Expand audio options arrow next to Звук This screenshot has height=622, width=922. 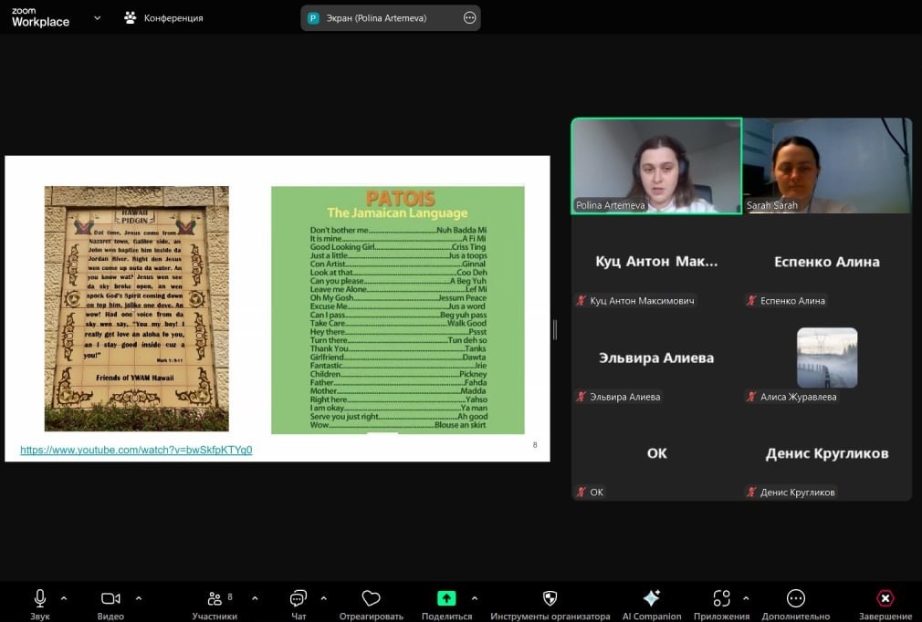[x=64, y=598]
